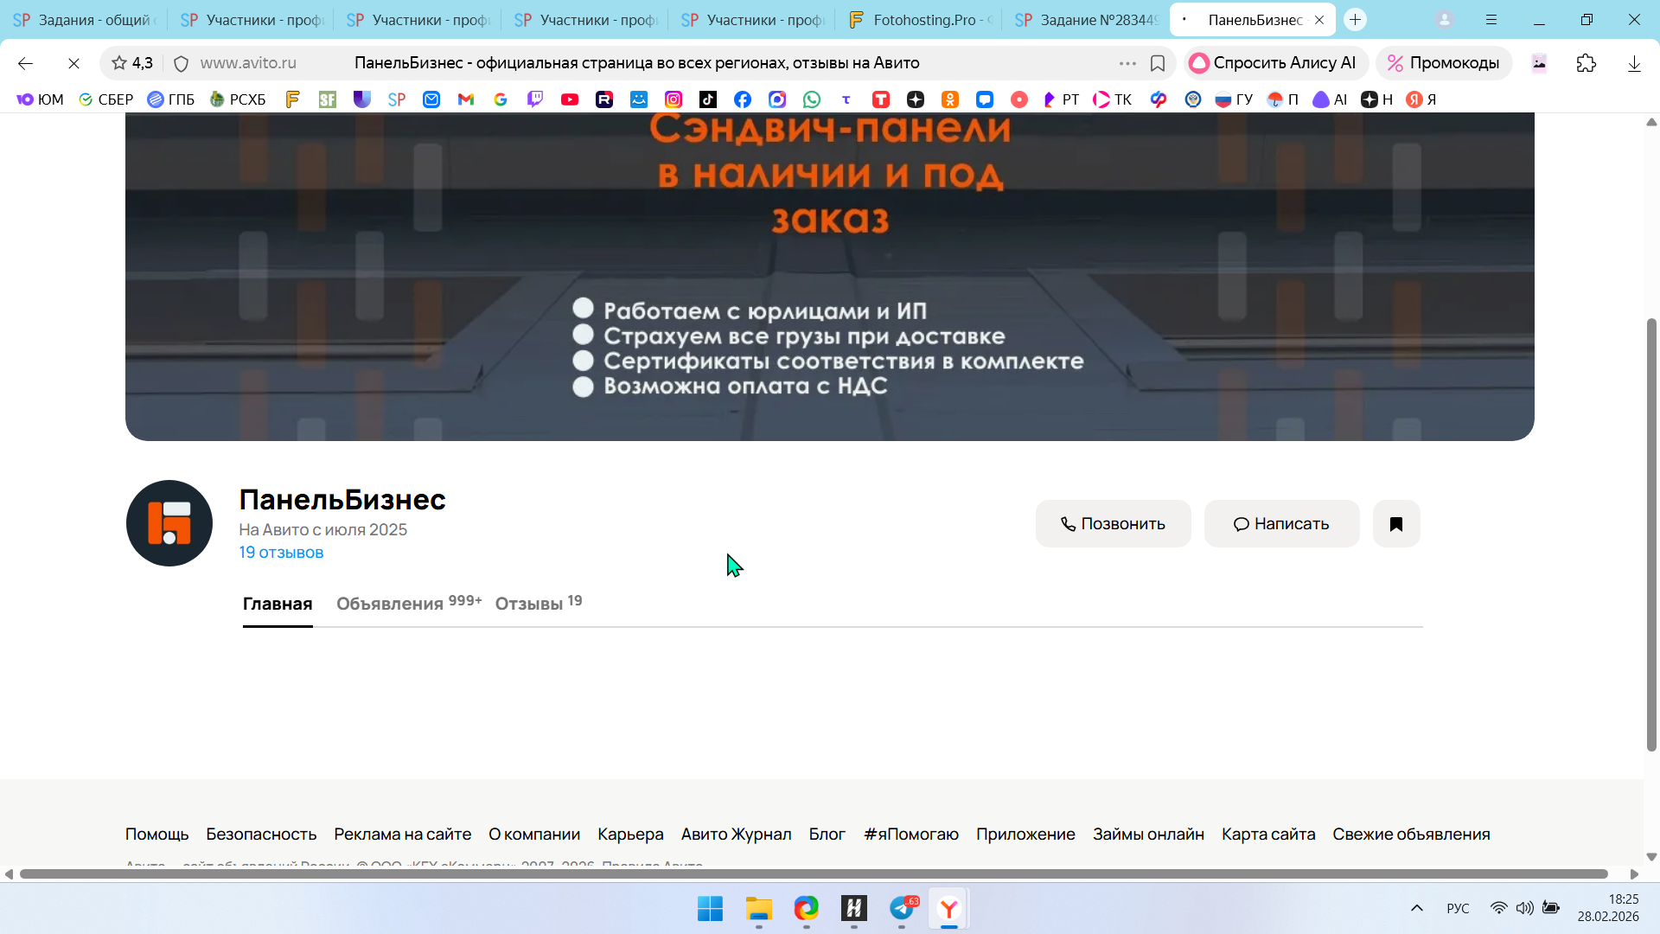Add page to bookmarks in the address bar
The width and height of the screenshot is (1660, 934).
pyautogui.click(x=1158, y=63)
